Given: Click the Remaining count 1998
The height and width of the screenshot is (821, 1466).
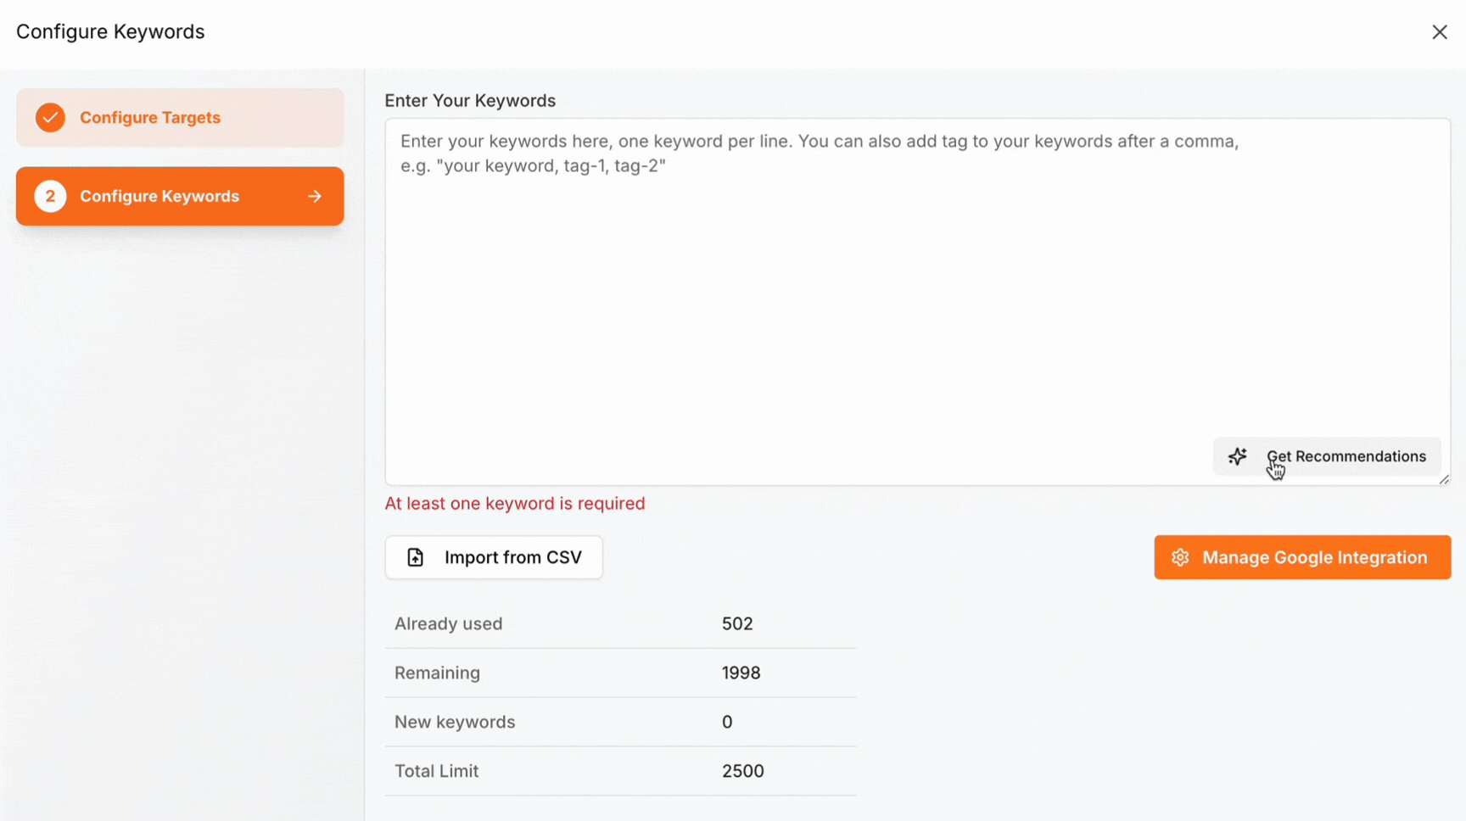Looking at the screenshot, I should click(741, 673).
